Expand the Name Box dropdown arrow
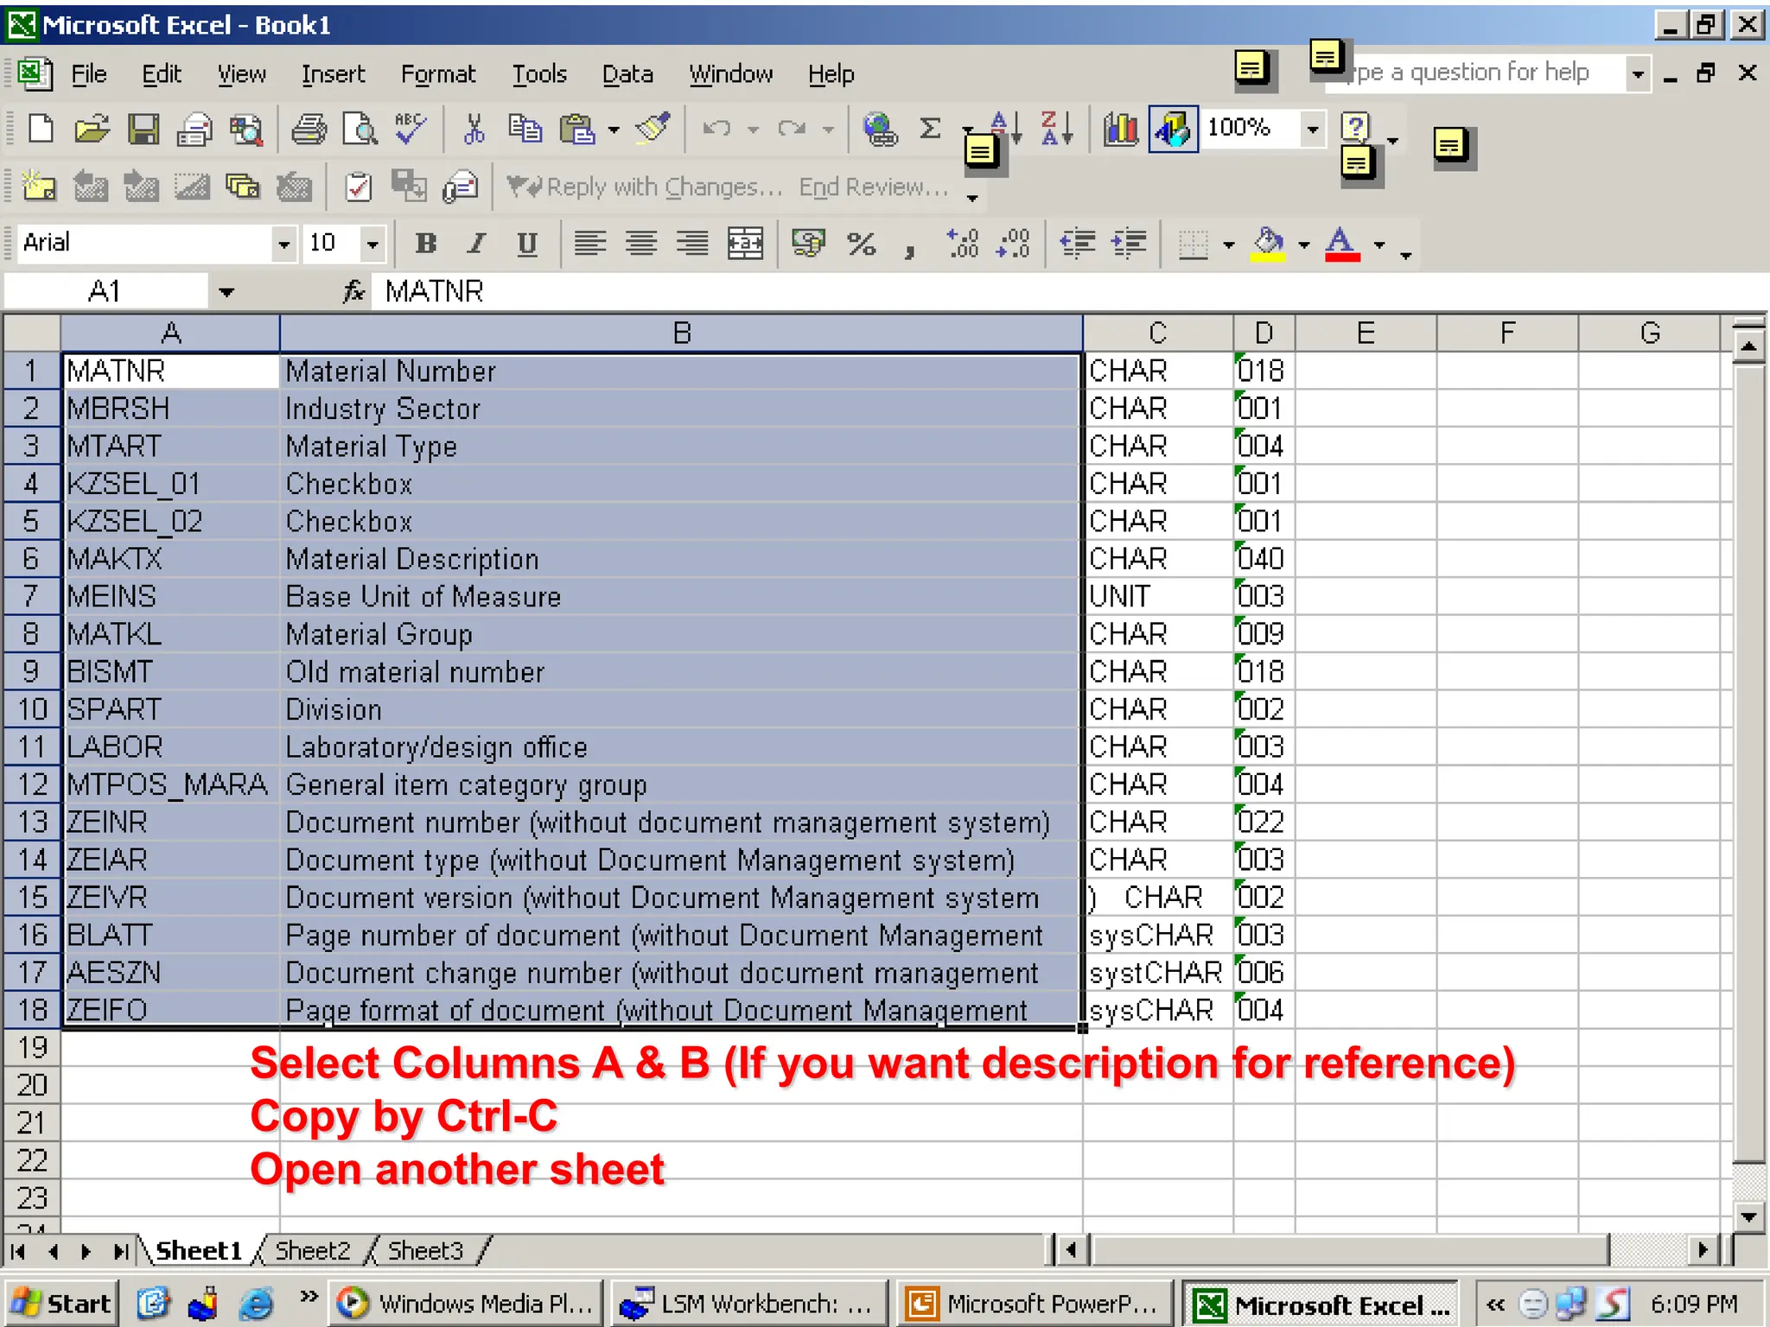Screen dimensions: 1770x1327 pos(226,293)
